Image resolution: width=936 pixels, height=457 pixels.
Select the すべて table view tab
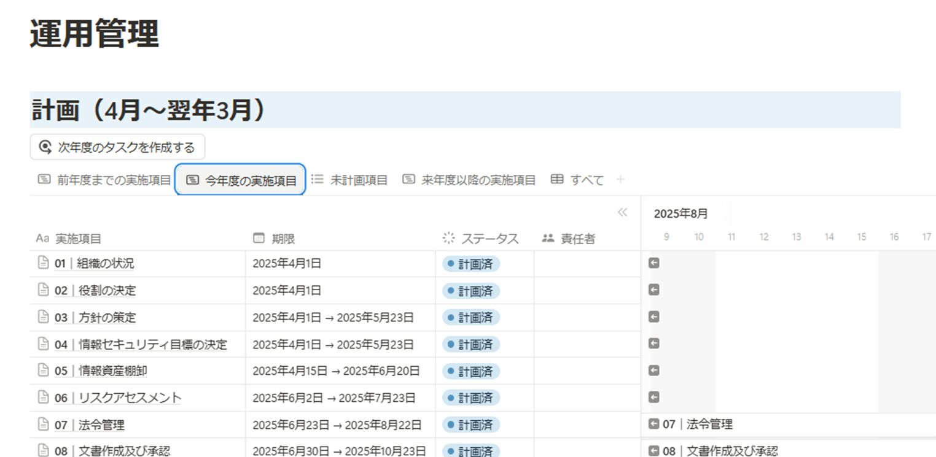[x=577, y=180]
